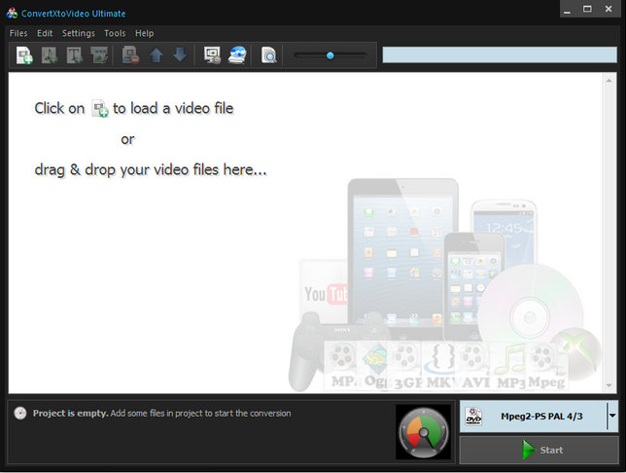Click the light blue field in the toolbar
This screenshot has height=473, width=626.
[499, 55]
